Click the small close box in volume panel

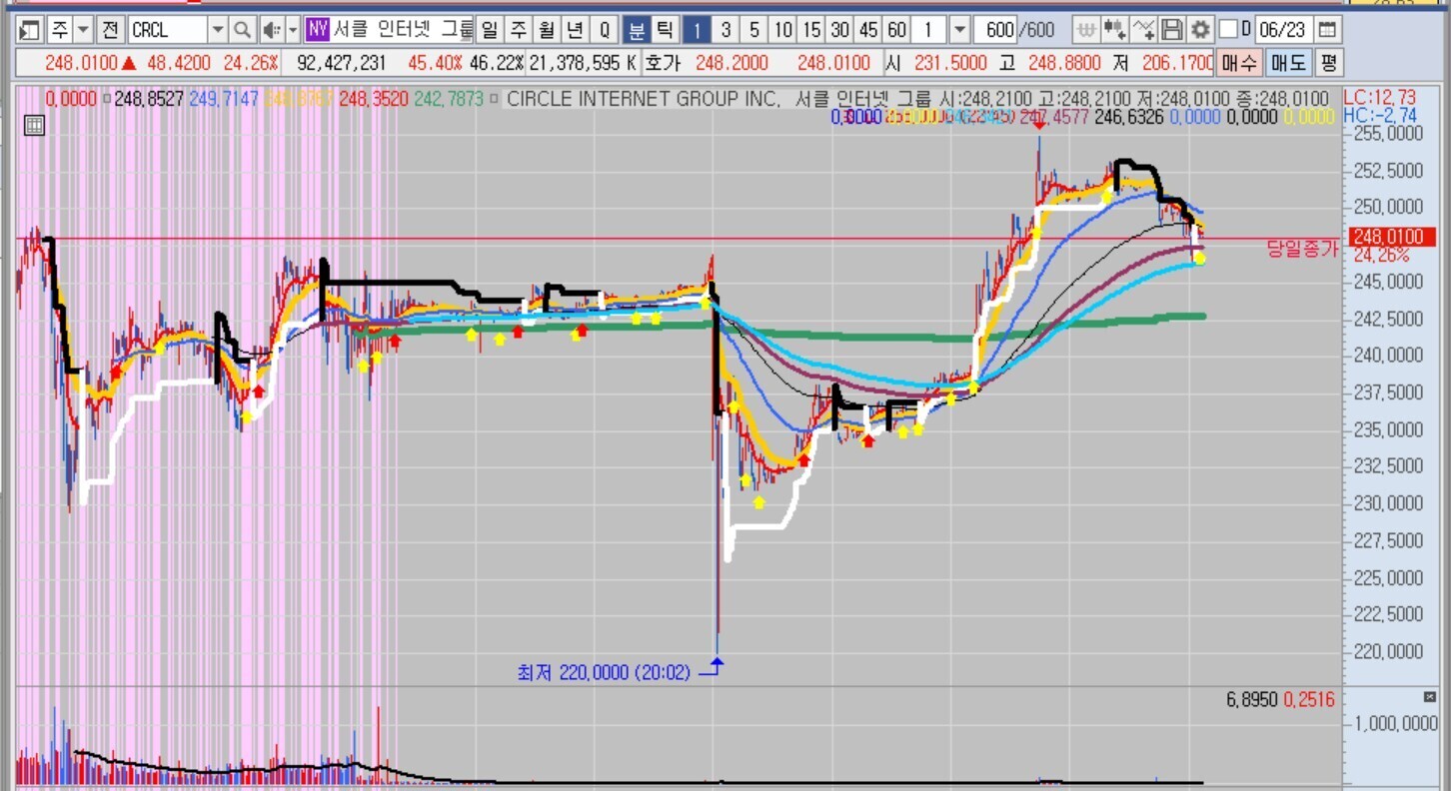point(1429,696)
